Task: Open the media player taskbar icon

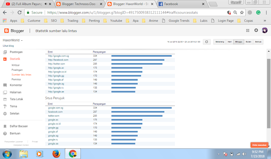Action: coord(39,154)
